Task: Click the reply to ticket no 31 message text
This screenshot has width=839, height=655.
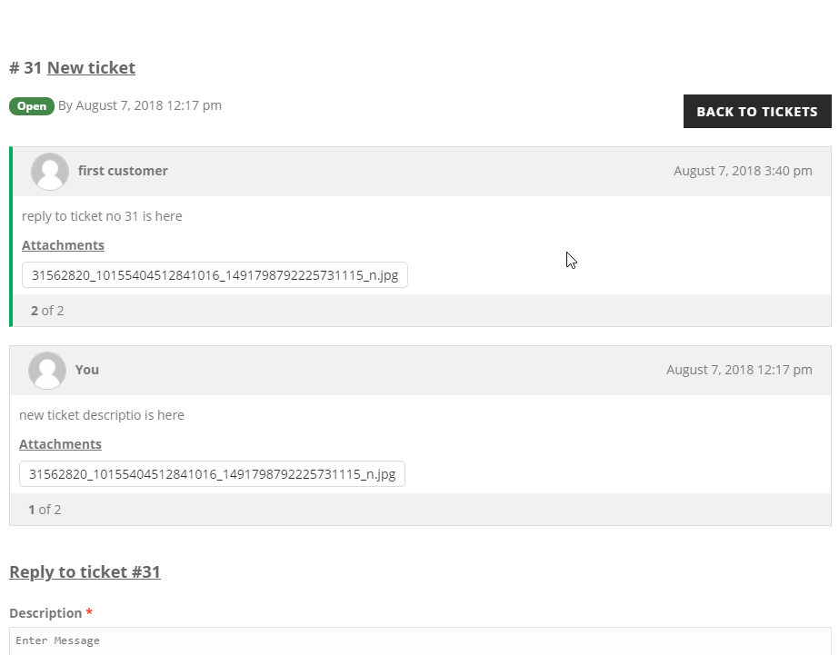Action: [x=102, y=216]
